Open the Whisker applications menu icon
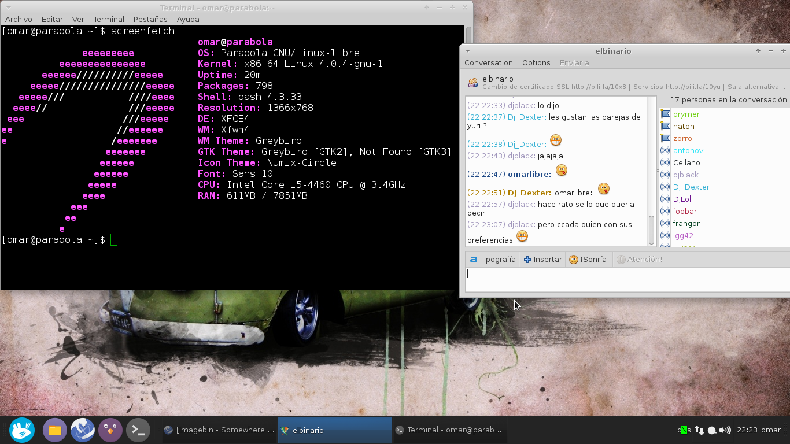Viewport: 790px width, 444px height. point(22,430)
